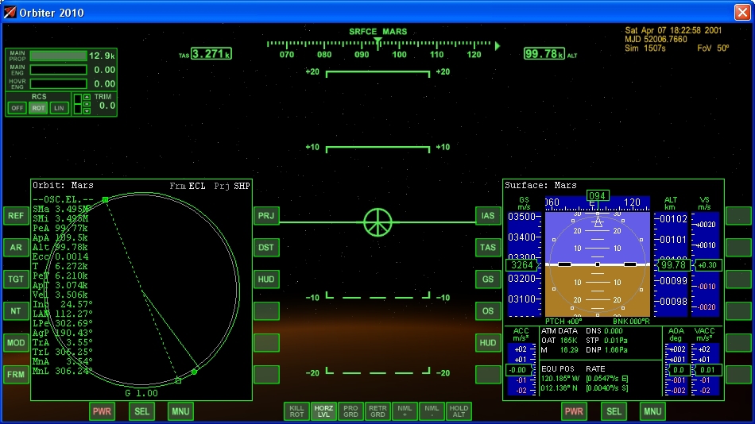Viewport: 755px width, 424px height.
Task: Set RCS mode to LIN
Action: pos(59,108)
